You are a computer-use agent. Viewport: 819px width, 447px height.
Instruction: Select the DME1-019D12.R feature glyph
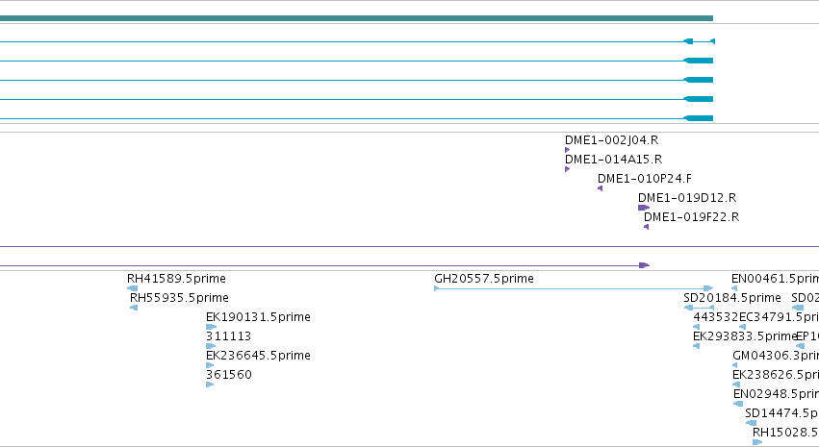tap(644, 208)
